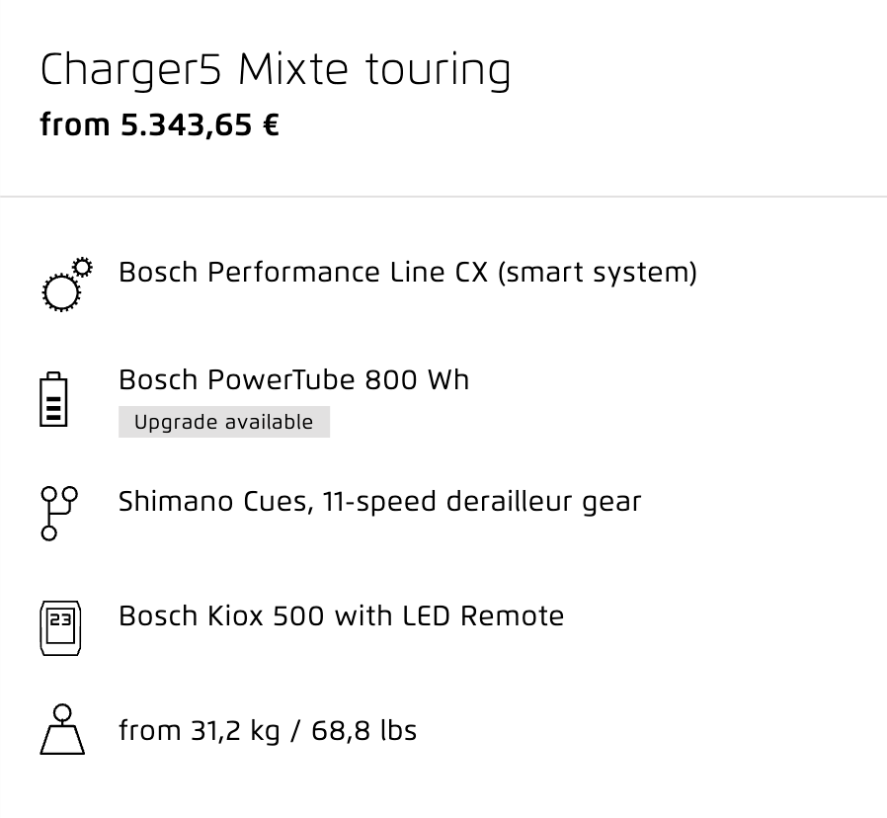Click the 68,8 lbs weight value
The height and width of the screenshot is (818, 887).
point(364,730)
